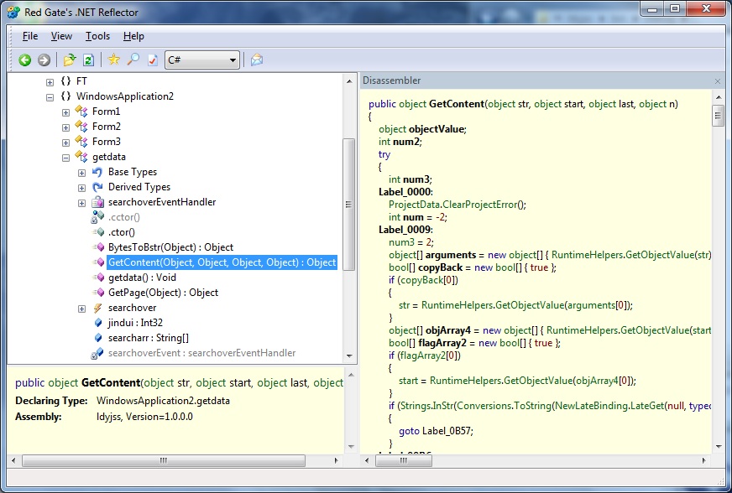This screenshot has height=493, width=732.
Task: Expand the FT namespace node
Action: click(x=50, y=82)
